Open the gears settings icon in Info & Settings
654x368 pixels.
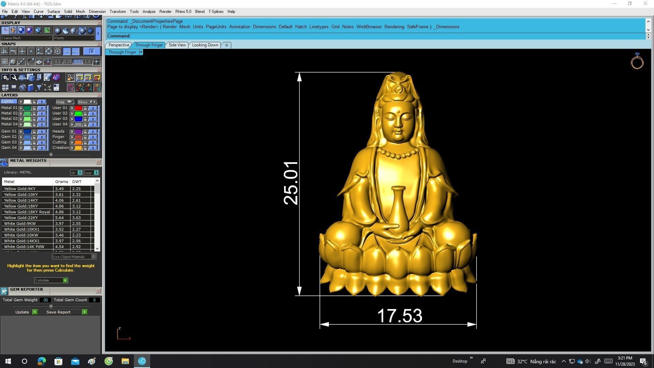click(5, 77)
